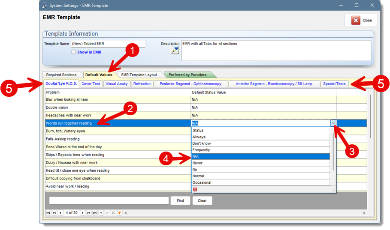
Task: Select 'Words run together reading' row
Action: [206, 123]
